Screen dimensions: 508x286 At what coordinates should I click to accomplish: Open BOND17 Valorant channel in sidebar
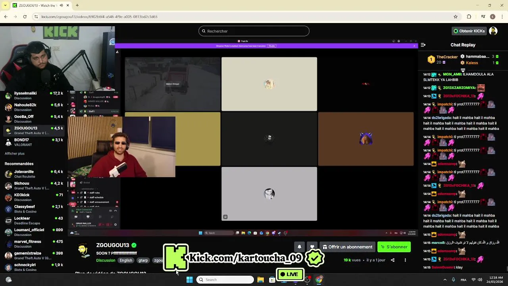tap(34, 142)
